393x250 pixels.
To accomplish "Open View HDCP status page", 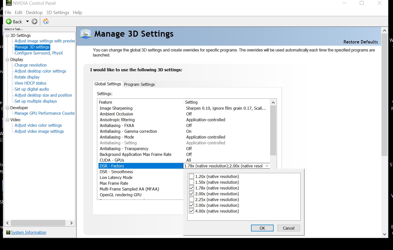I will click(x=30, y=83).
